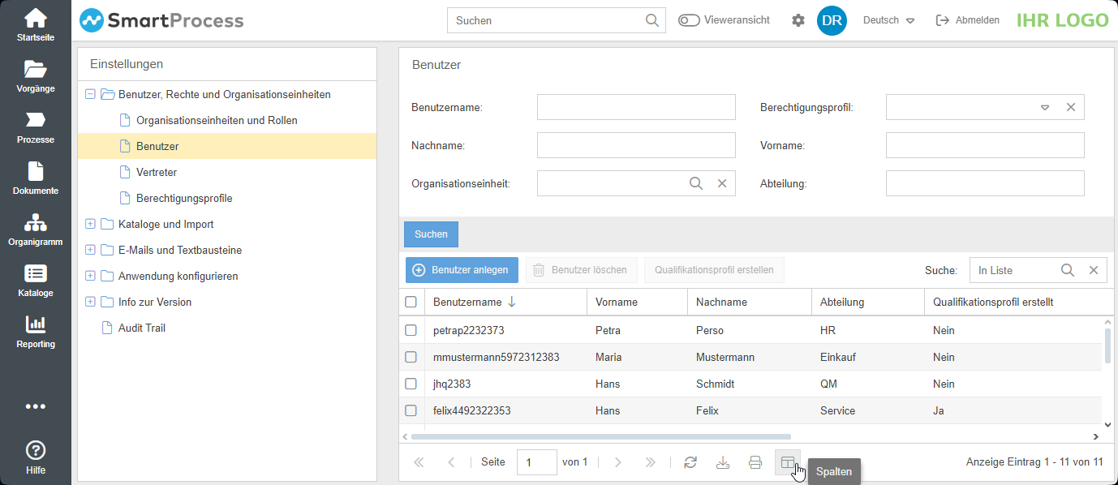Open the Organigramm sidebar icon
Image resolution: width=1118 pixels, height=485 pixels.
[x=35, y=223]
